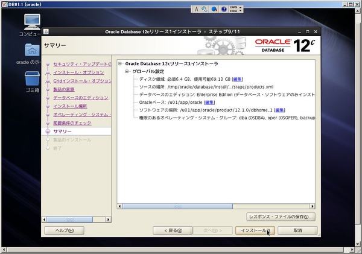Click summary pane scroll left arrow

(x=119, y=206)
